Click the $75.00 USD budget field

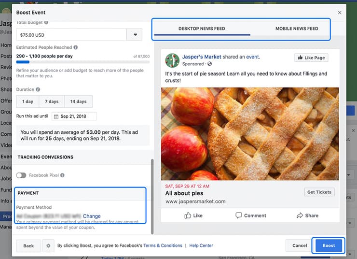click(x=71, y=35)
